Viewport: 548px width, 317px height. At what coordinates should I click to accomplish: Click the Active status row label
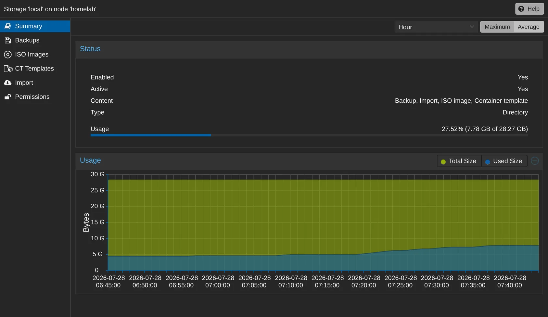click(x=99, y=89)
